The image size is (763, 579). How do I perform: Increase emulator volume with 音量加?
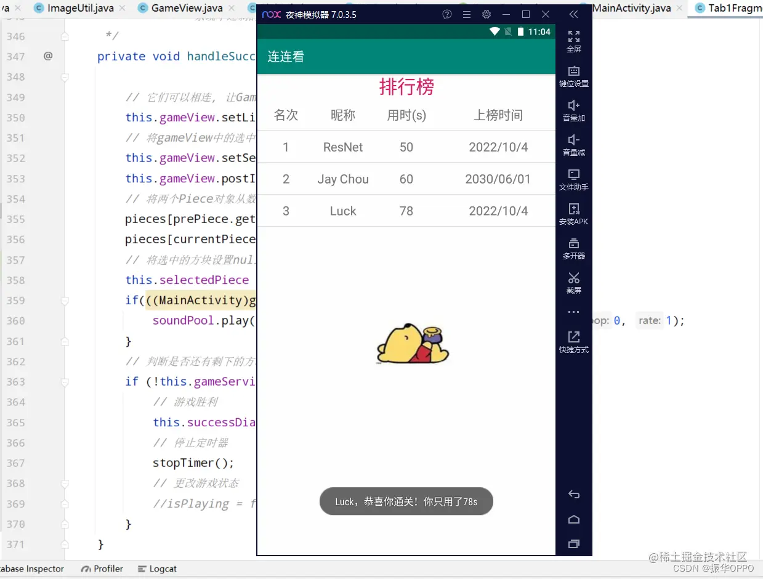tap(573, 111)
